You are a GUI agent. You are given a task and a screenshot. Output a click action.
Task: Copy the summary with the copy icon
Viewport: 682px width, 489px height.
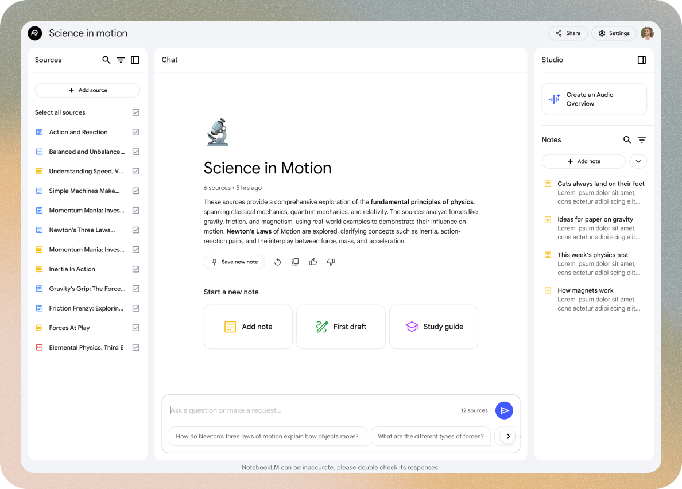point(295,262)
